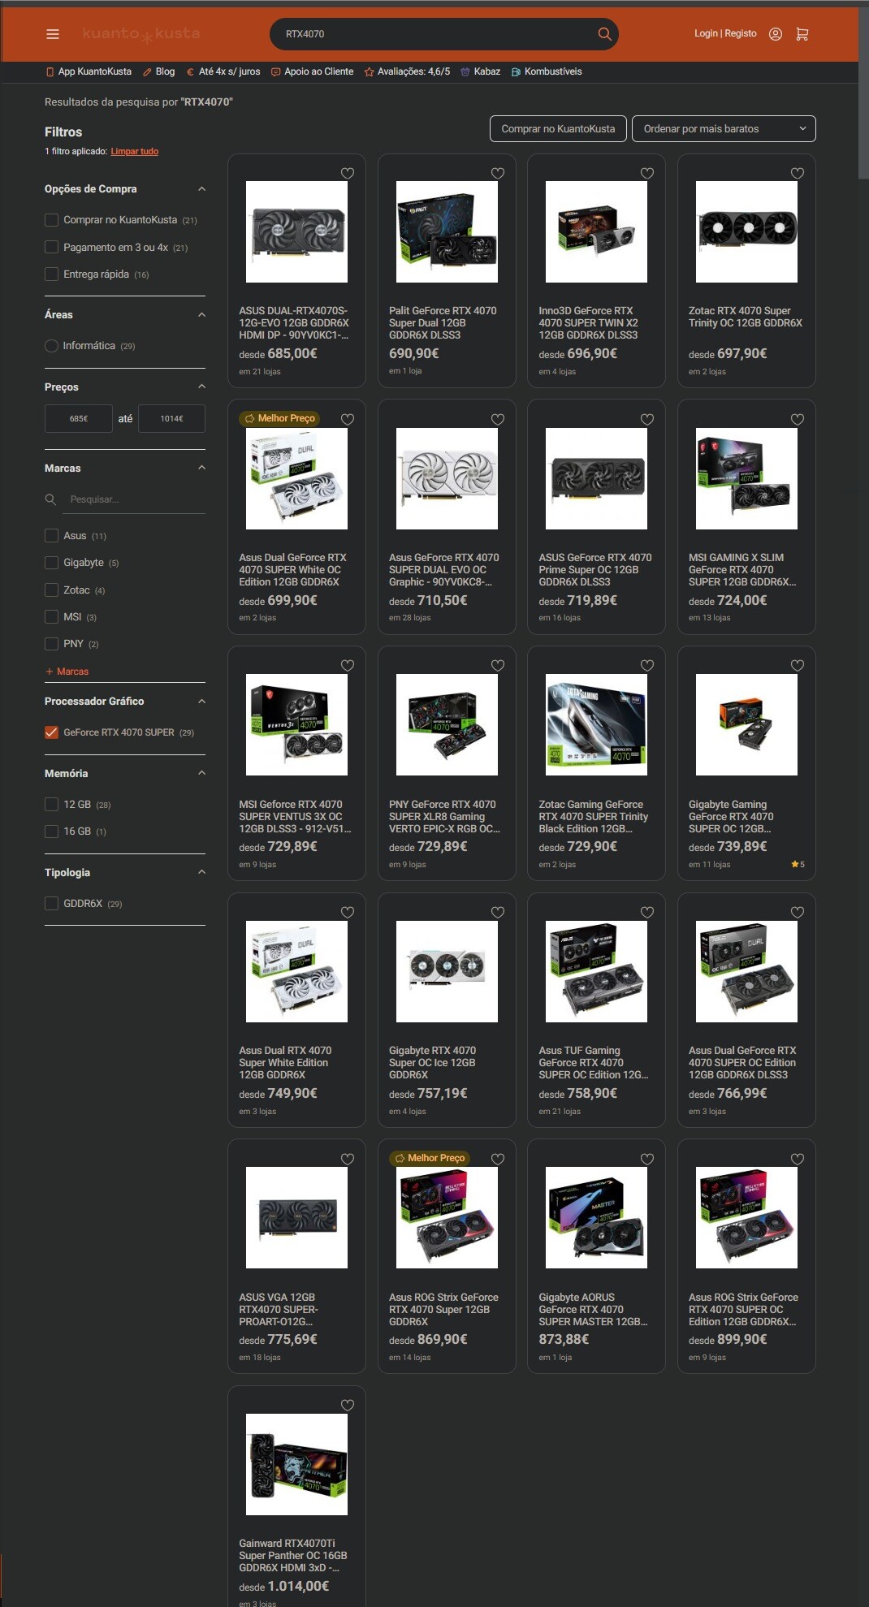Click the brand Pesquisar search field

(133, 499)
